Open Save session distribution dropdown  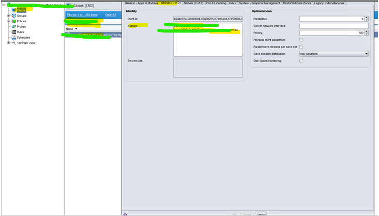click(x=334, y=54)
